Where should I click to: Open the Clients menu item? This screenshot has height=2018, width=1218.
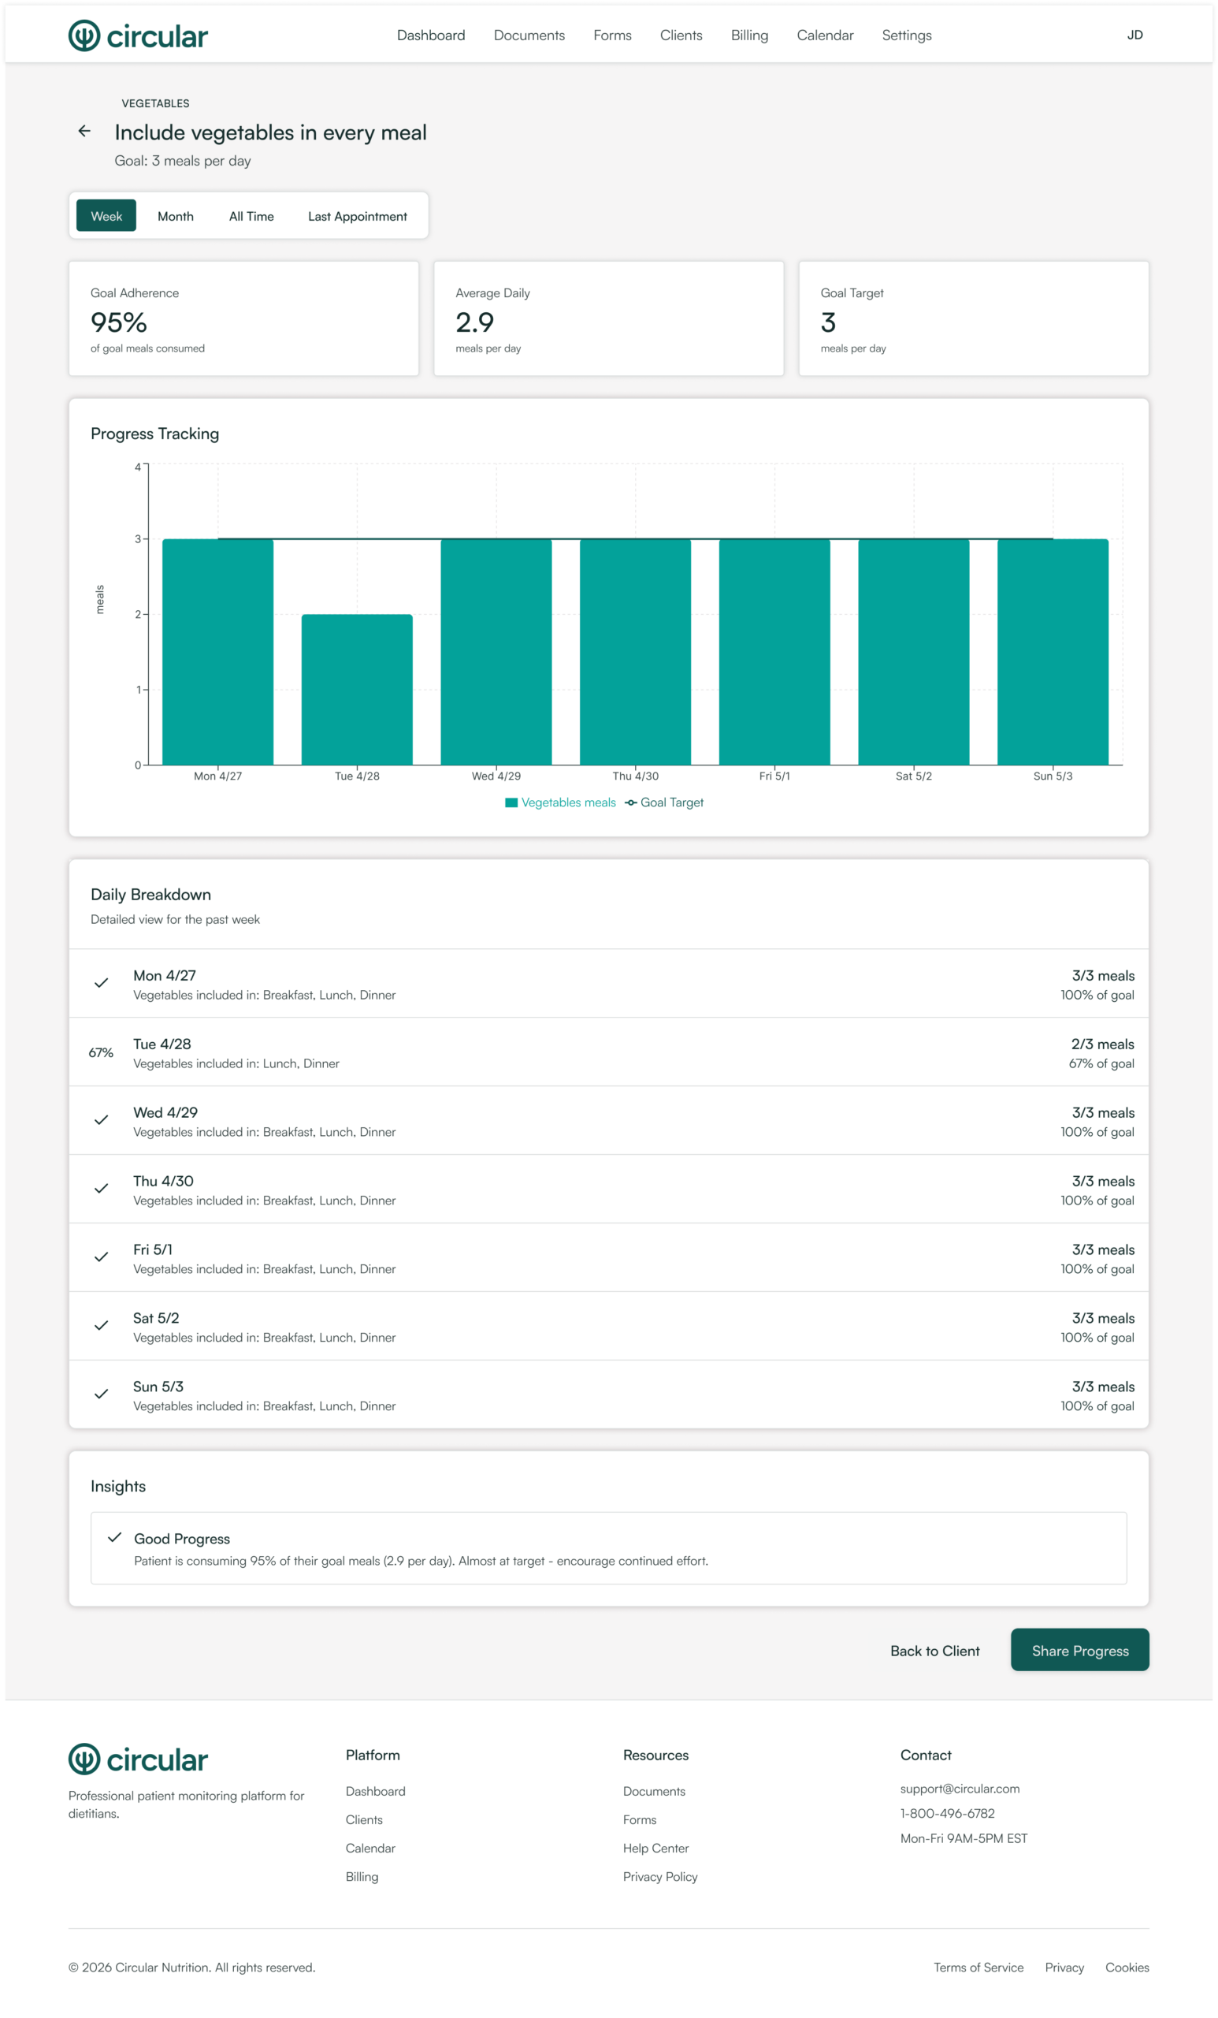[x=681, y=35]
